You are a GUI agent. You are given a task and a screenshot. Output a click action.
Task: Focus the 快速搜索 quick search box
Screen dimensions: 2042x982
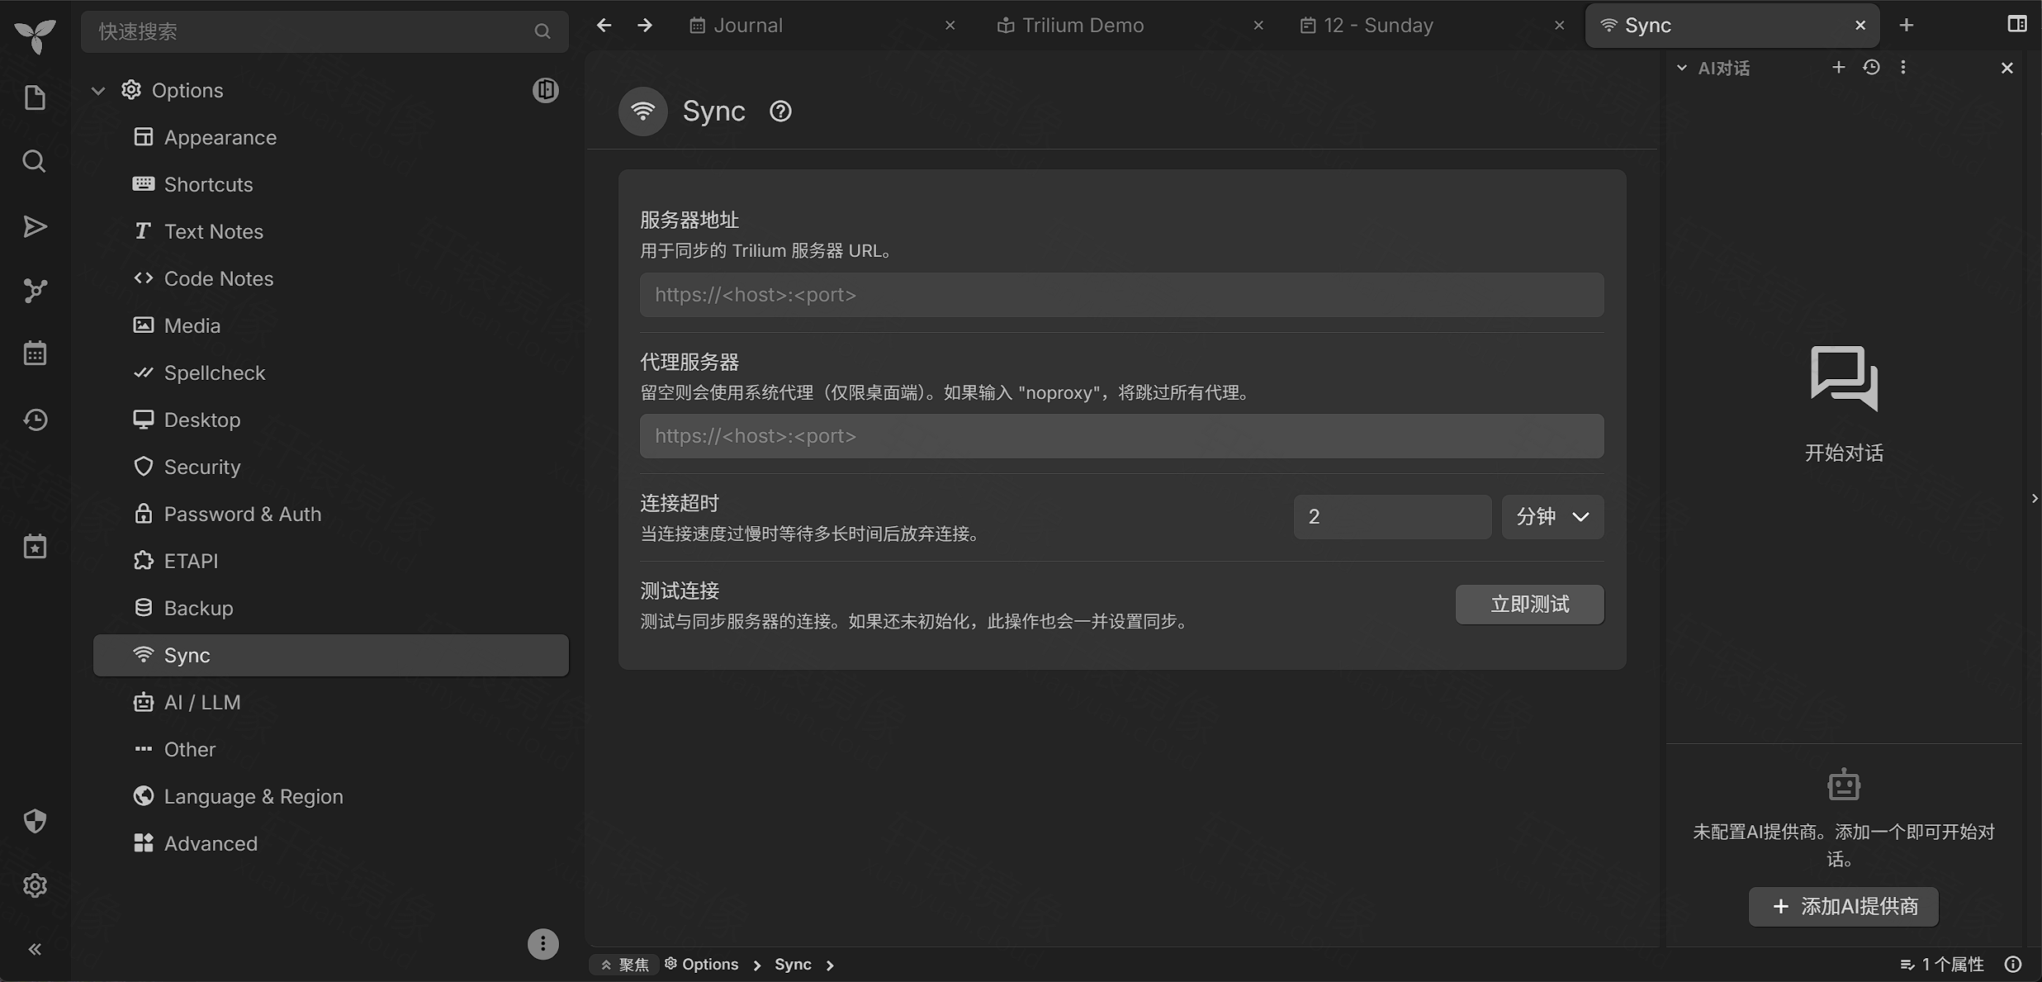tap(325, 31)
